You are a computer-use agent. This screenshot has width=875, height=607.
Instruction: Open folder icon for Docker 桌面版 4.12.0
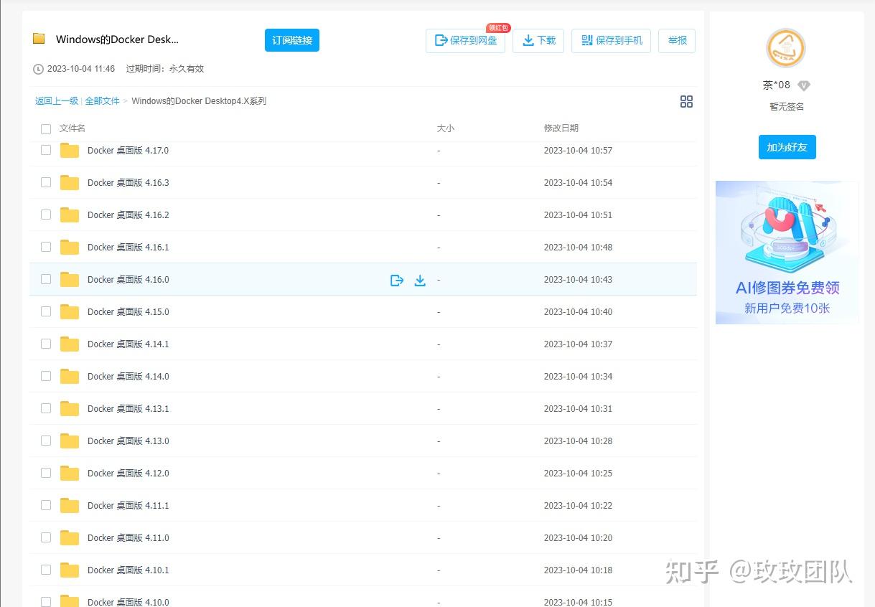(70, 473)
